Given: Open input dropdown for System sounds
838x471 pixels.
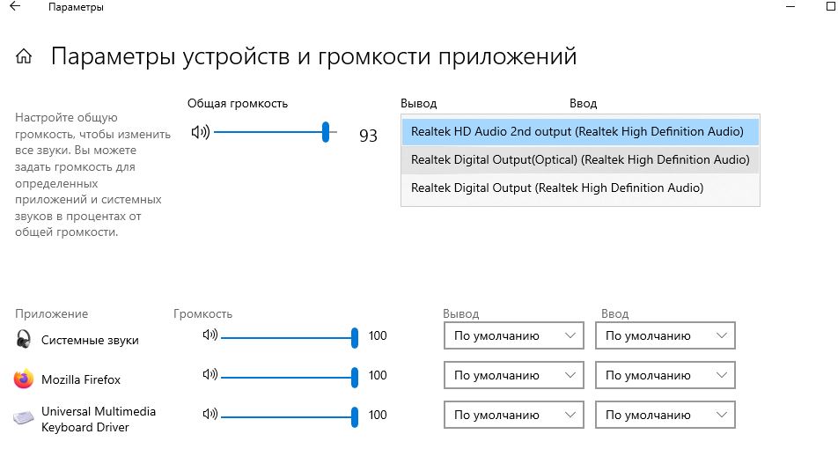Looking at the screenshot, I should [x=665, y=335].
